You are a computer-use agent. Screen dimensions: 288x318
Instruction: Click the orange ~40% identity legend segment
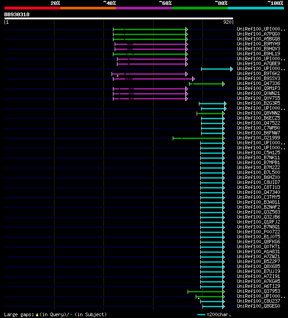tap(88, 8)
